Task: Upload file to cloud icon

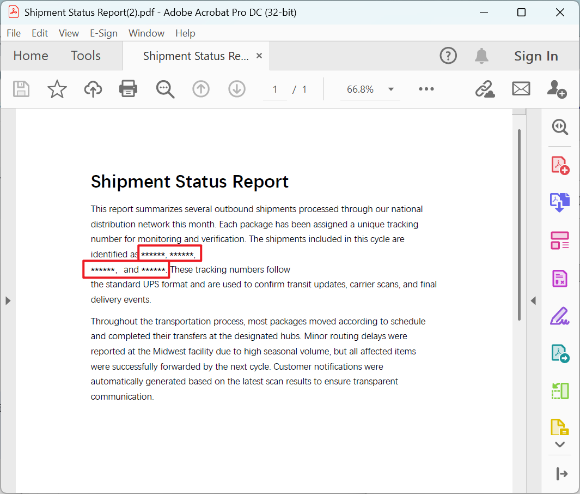Action: click(x=93, y=89)
